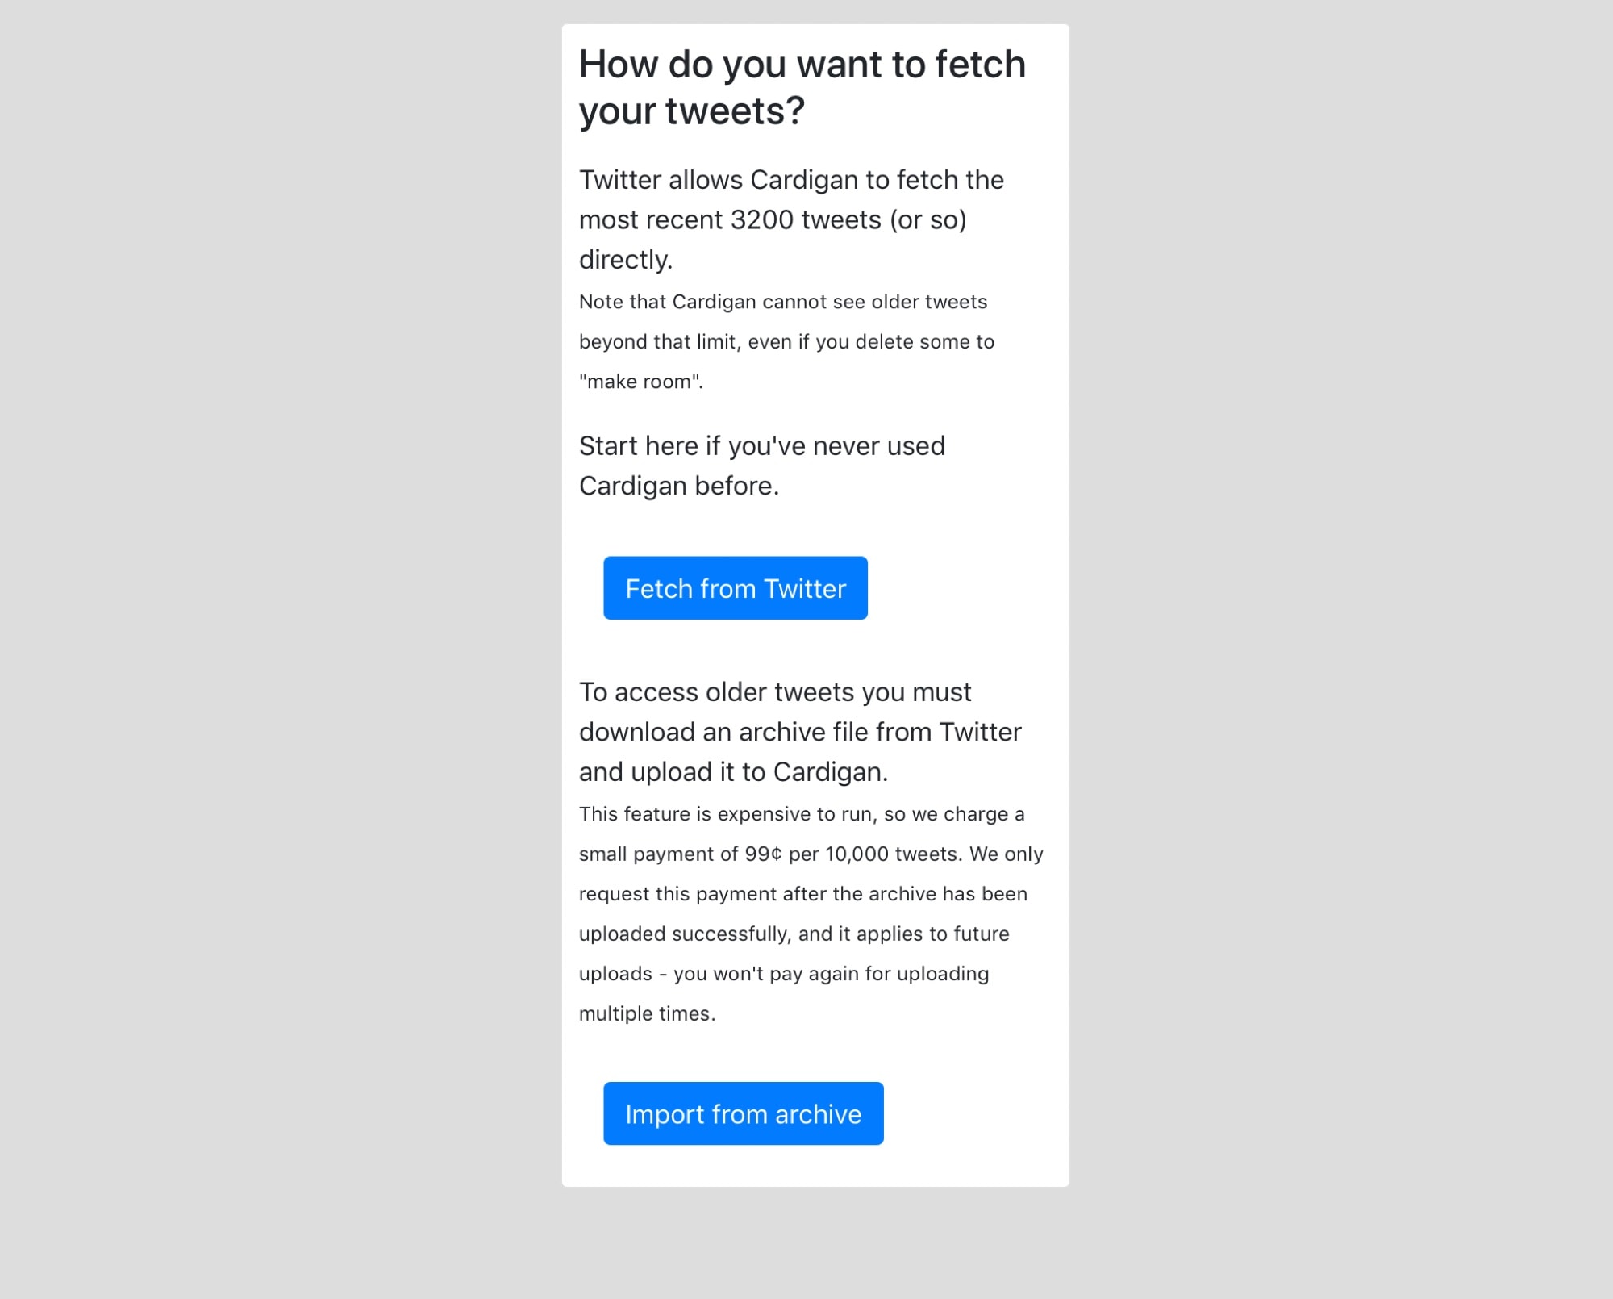Click the "99¢" price in the text
1613x1299 pixels.
click(x=763, y=854)
